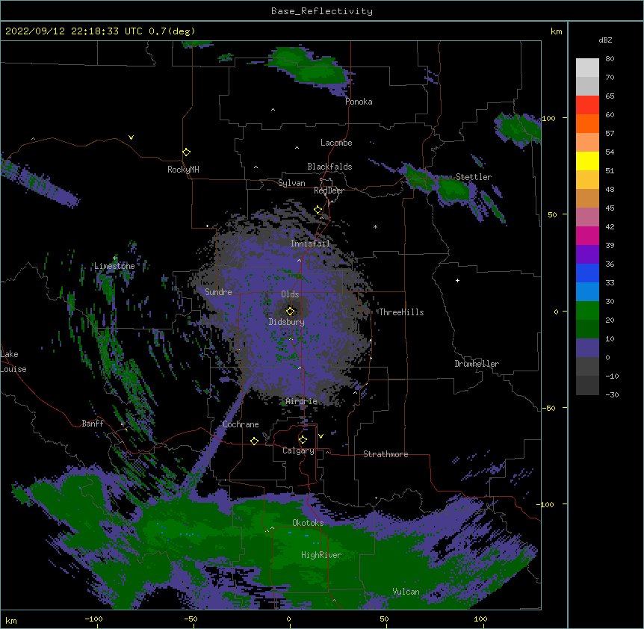644x629 pixels.
Task: Click the Limestone label
Action: tap(114, 266)
